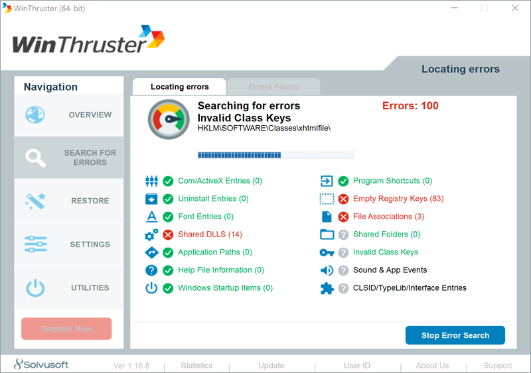Switch to the Errors Found tab
The image size is (531, 373).
click(x=273, y=87)
